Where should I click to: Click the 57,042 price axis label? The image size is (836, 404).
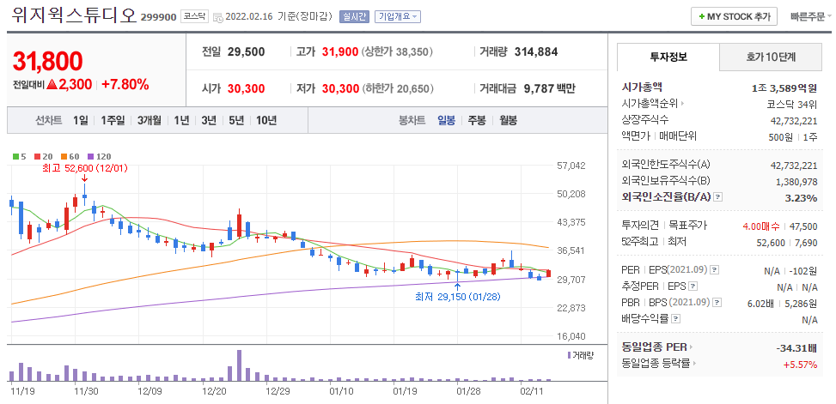click(x=571, y=166)
